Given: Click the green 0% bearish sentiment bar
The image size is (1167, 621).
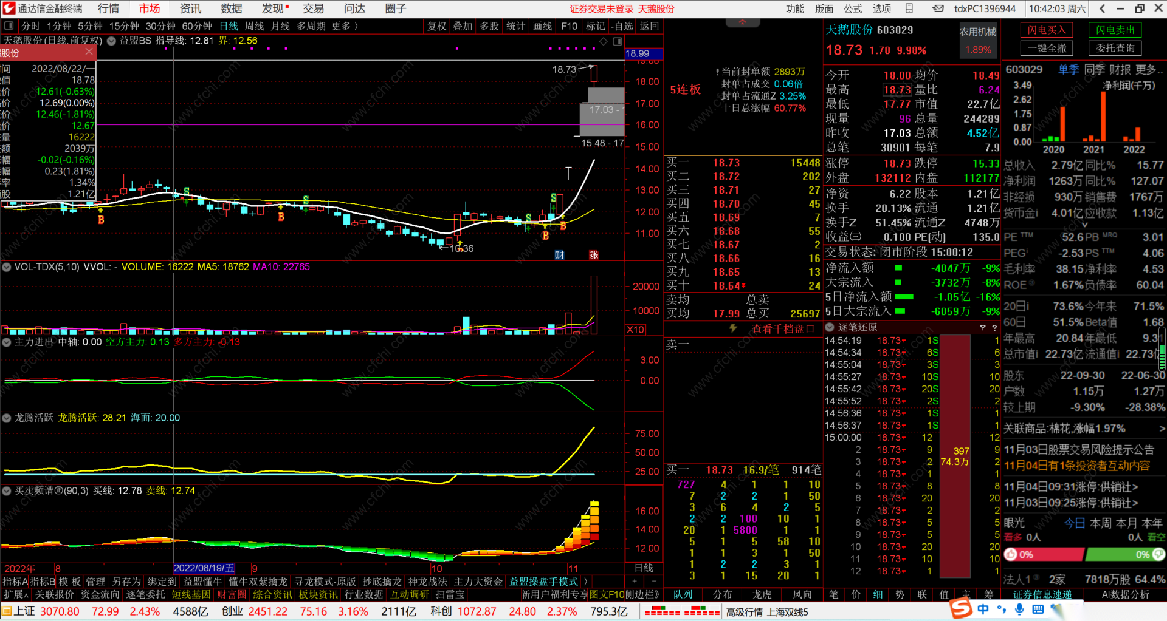Looking at the screenshot, I should pyautogui.click(x=1125, y=554).
